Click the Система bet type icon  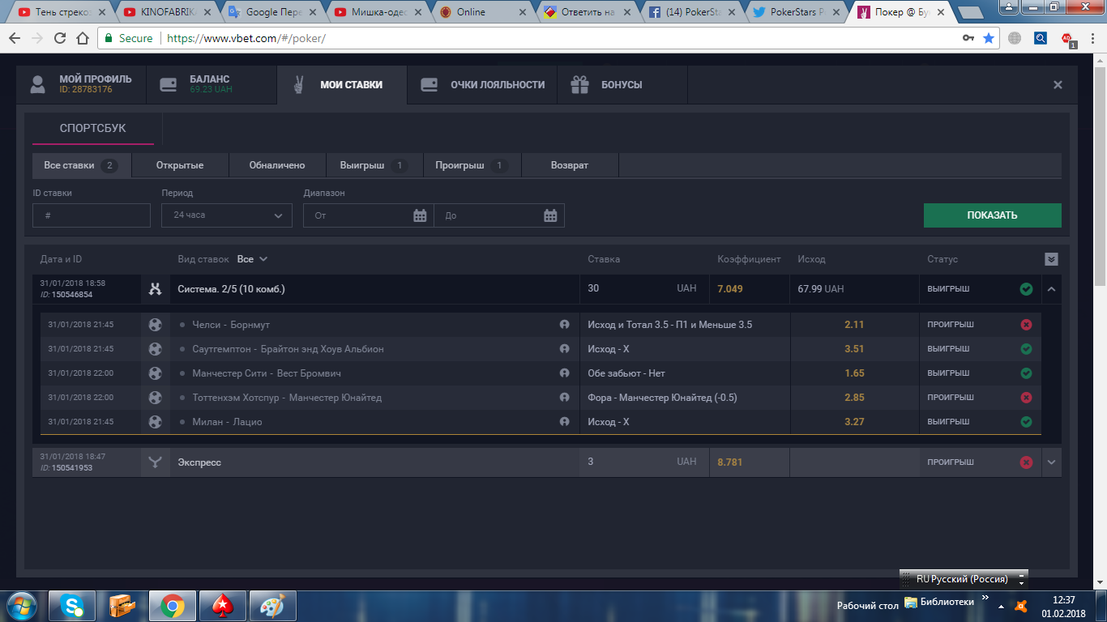click(156, 289)
